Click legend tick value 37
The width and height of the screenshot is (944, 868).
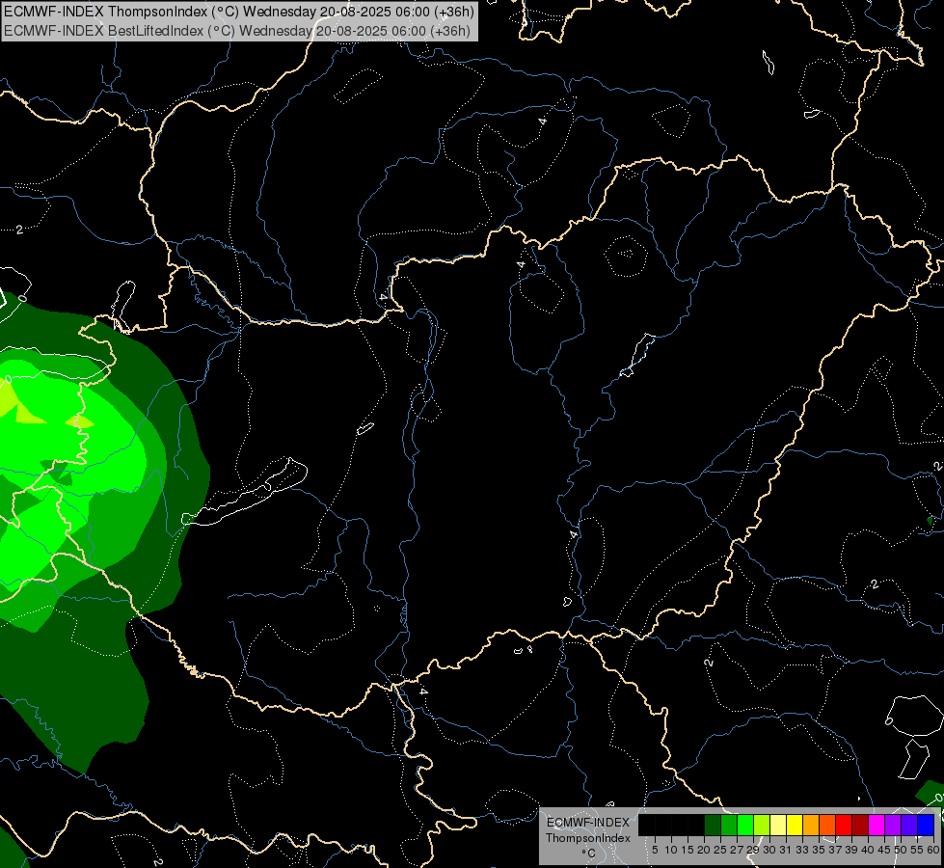coord(835,850)
